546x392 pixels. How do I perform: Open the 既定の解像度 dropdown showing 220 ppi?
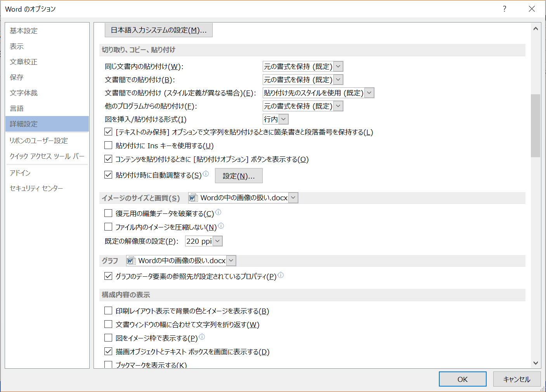click(217, 241)
